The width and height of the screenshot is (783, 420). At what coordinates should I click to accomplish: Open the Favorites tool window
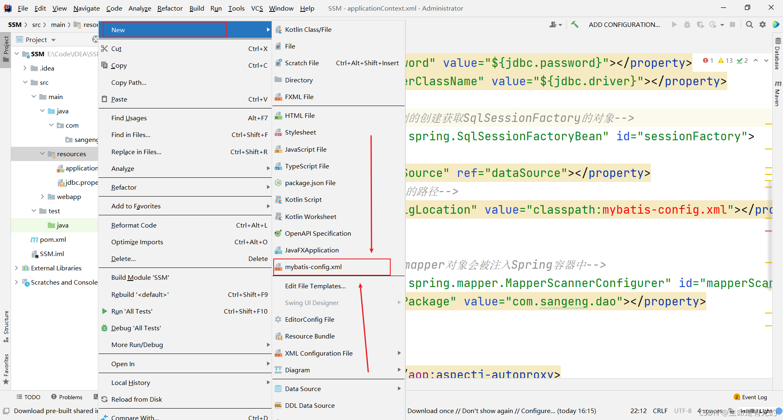tap(6, 369)
